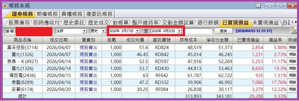Sort by 成交日期 column header
The width and height of the screenshot is (299, 101).
pos(59,40)
